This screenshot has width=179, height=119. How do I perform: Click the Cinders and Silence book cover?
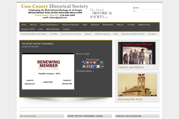point(137,53)
